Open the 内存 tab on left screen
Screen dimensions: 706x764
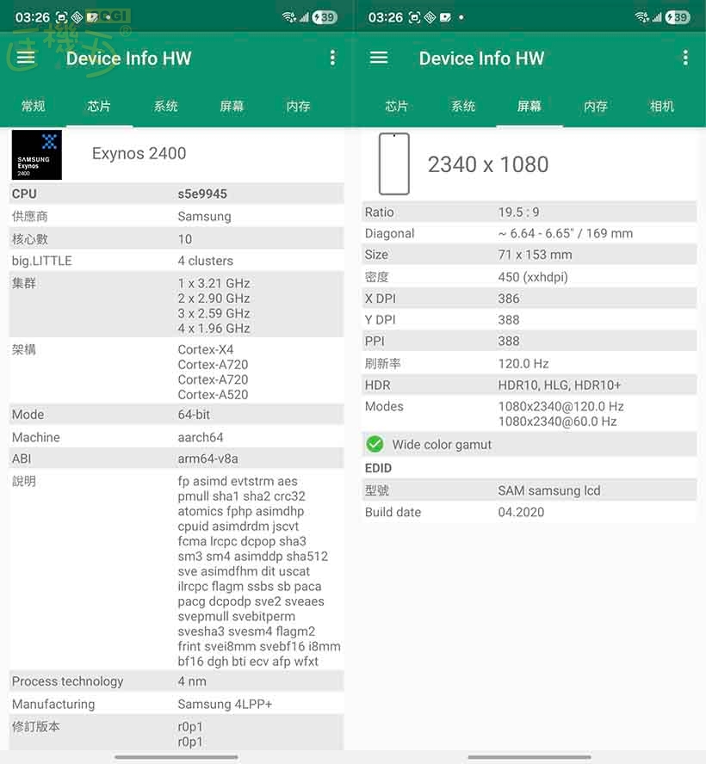point(298,107)
